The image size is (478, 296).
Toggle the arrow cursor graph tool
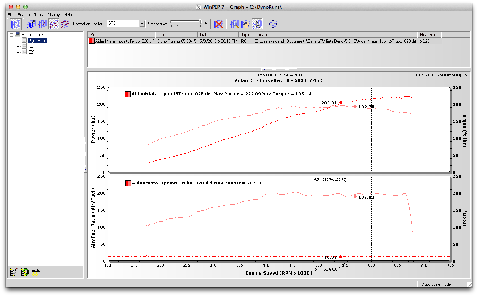(x=257, y=24)
